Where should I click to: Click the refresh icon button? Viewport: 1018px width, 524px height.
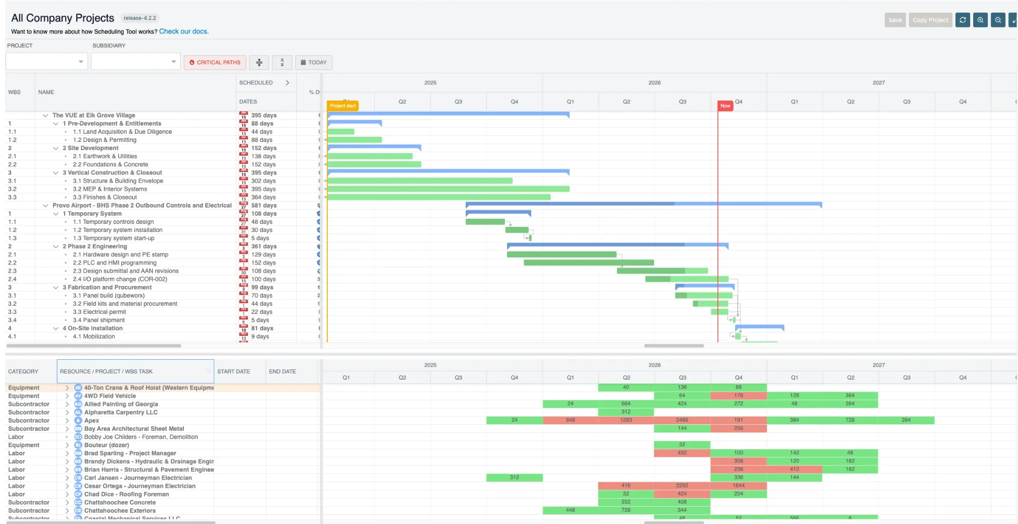click(x=963, y=20)
